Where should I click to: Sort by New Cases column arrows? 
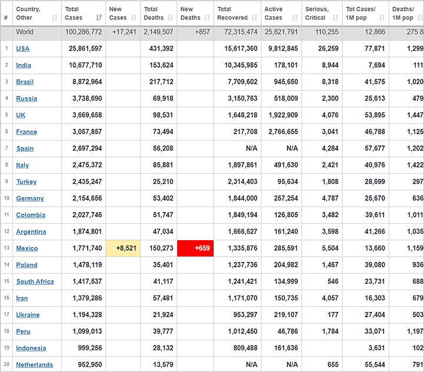(134, 18)
